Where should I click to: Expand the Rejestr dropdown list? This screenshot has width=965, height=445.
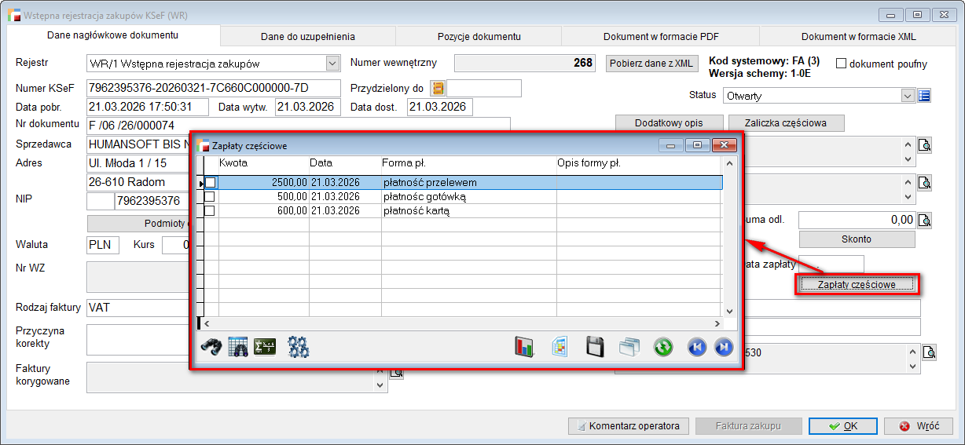[x=332, y=64]
